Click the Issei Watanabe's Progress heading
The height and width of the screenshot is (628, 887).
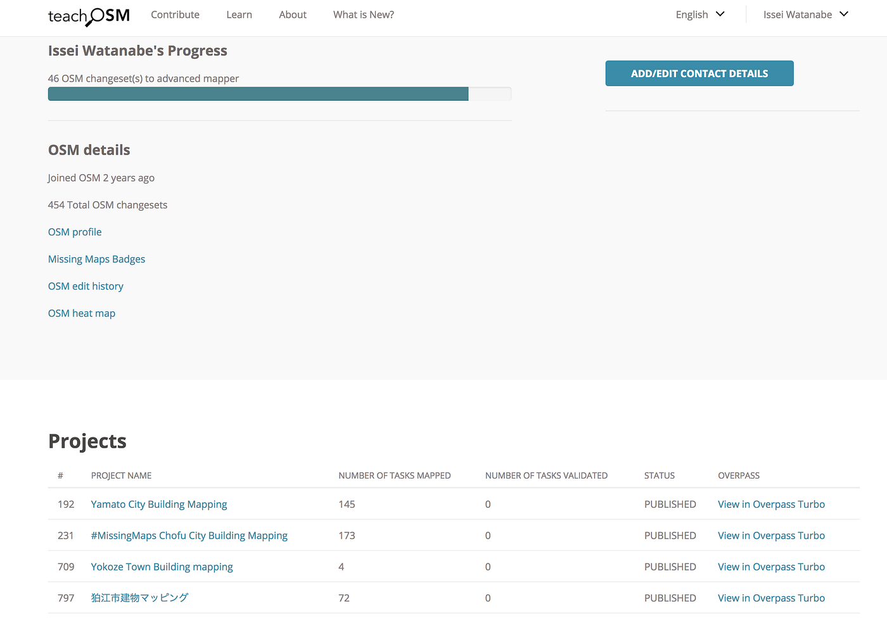click(x=137, y=51)
